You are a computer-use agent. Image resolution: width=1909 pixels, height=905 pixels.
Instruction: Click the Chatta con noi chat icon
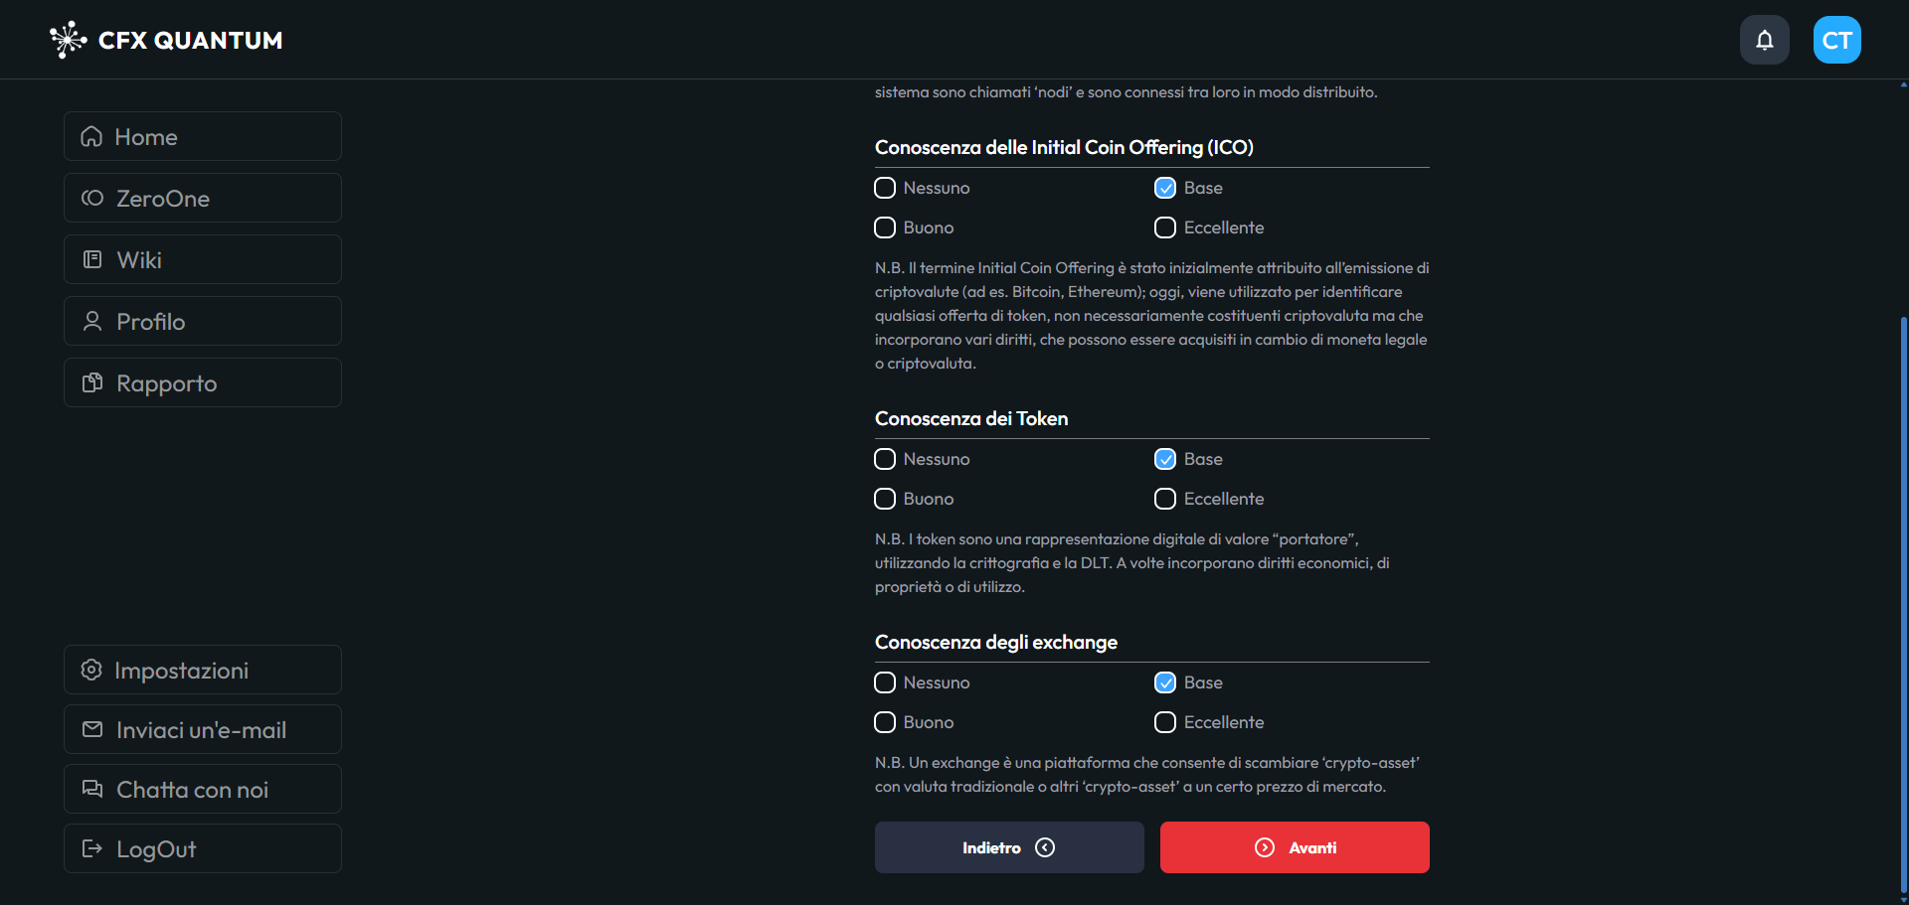(x=92, y=789)
